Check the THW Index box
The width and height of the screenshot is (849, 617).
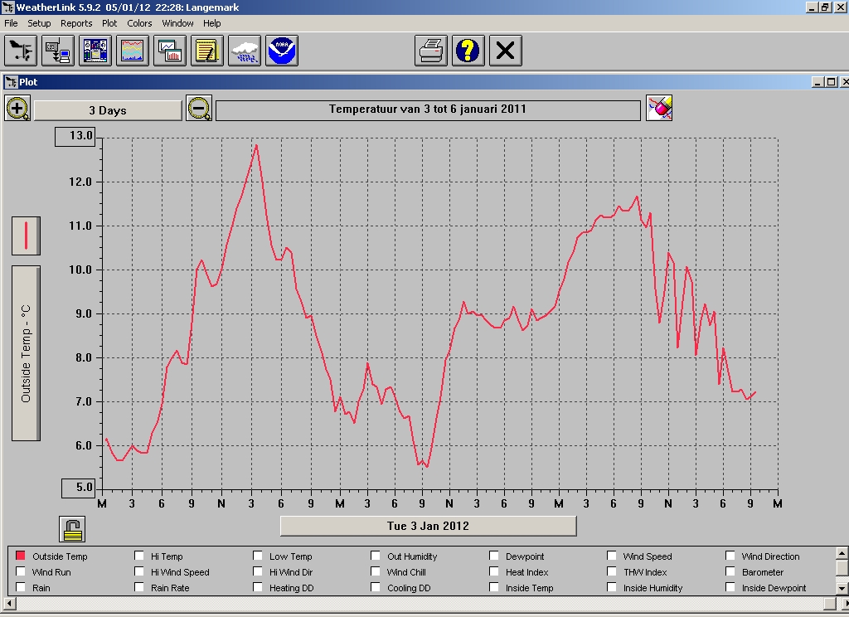coord(612,571)
